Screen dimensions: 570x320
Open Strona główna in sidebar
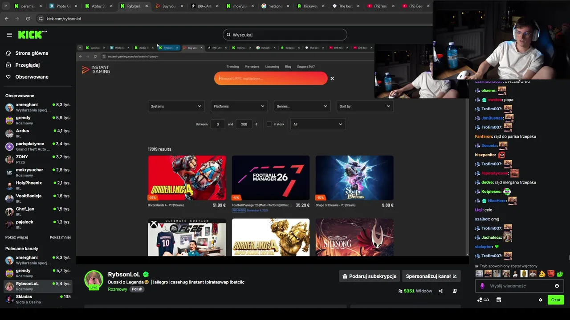click(x=32, y=53)
